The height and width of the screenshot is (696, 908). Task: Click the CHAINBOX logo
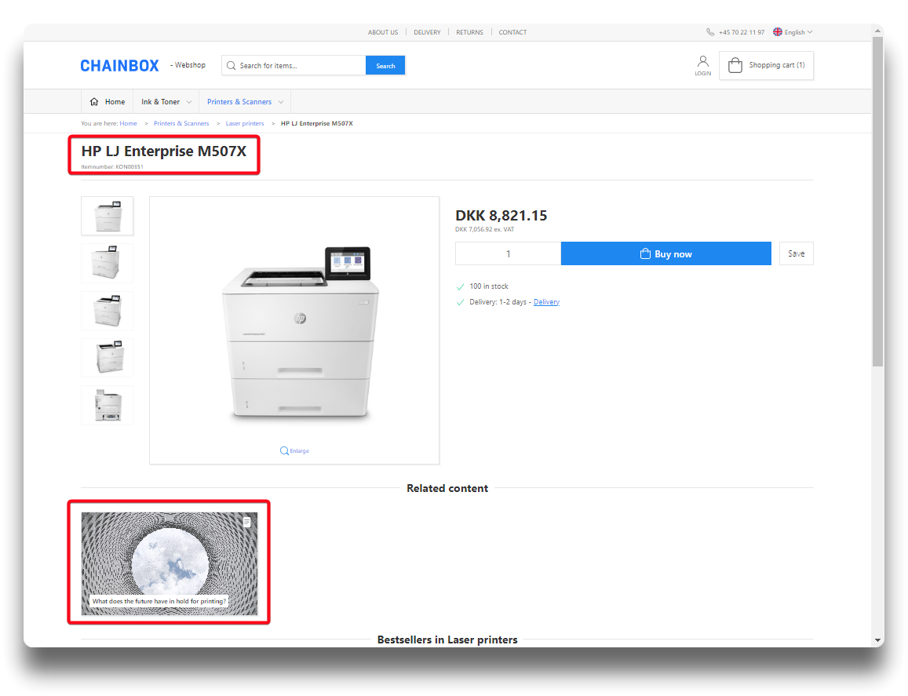(119, 65)
